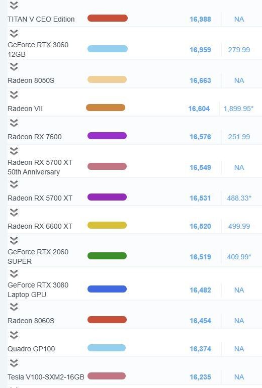
Task: Expand details chevron above Quadro GP100
Action: tap(14, 335)
